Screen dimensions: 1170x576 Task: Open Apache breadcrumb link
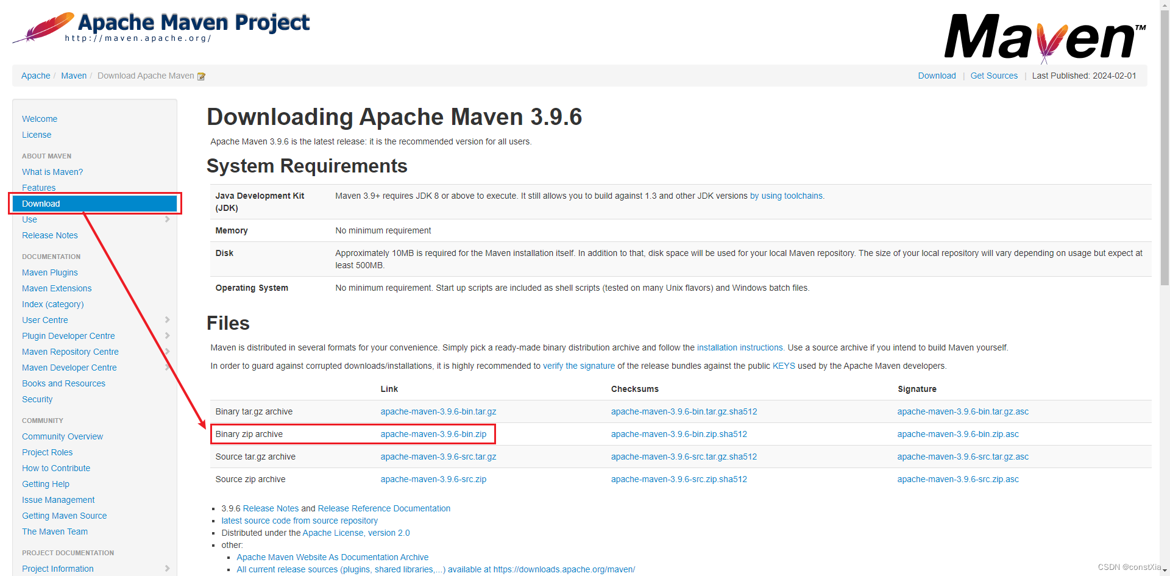pos(36,76)
